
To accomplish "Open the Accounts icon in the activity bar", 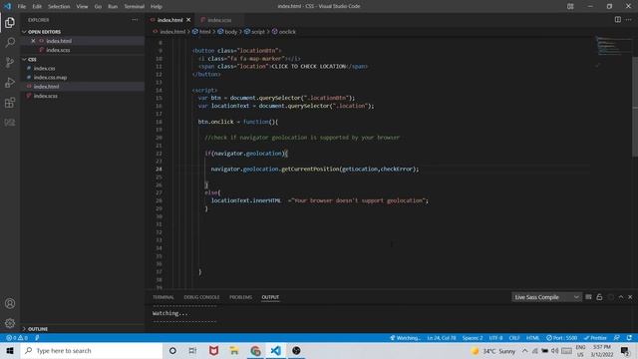I will coord(10,303).
